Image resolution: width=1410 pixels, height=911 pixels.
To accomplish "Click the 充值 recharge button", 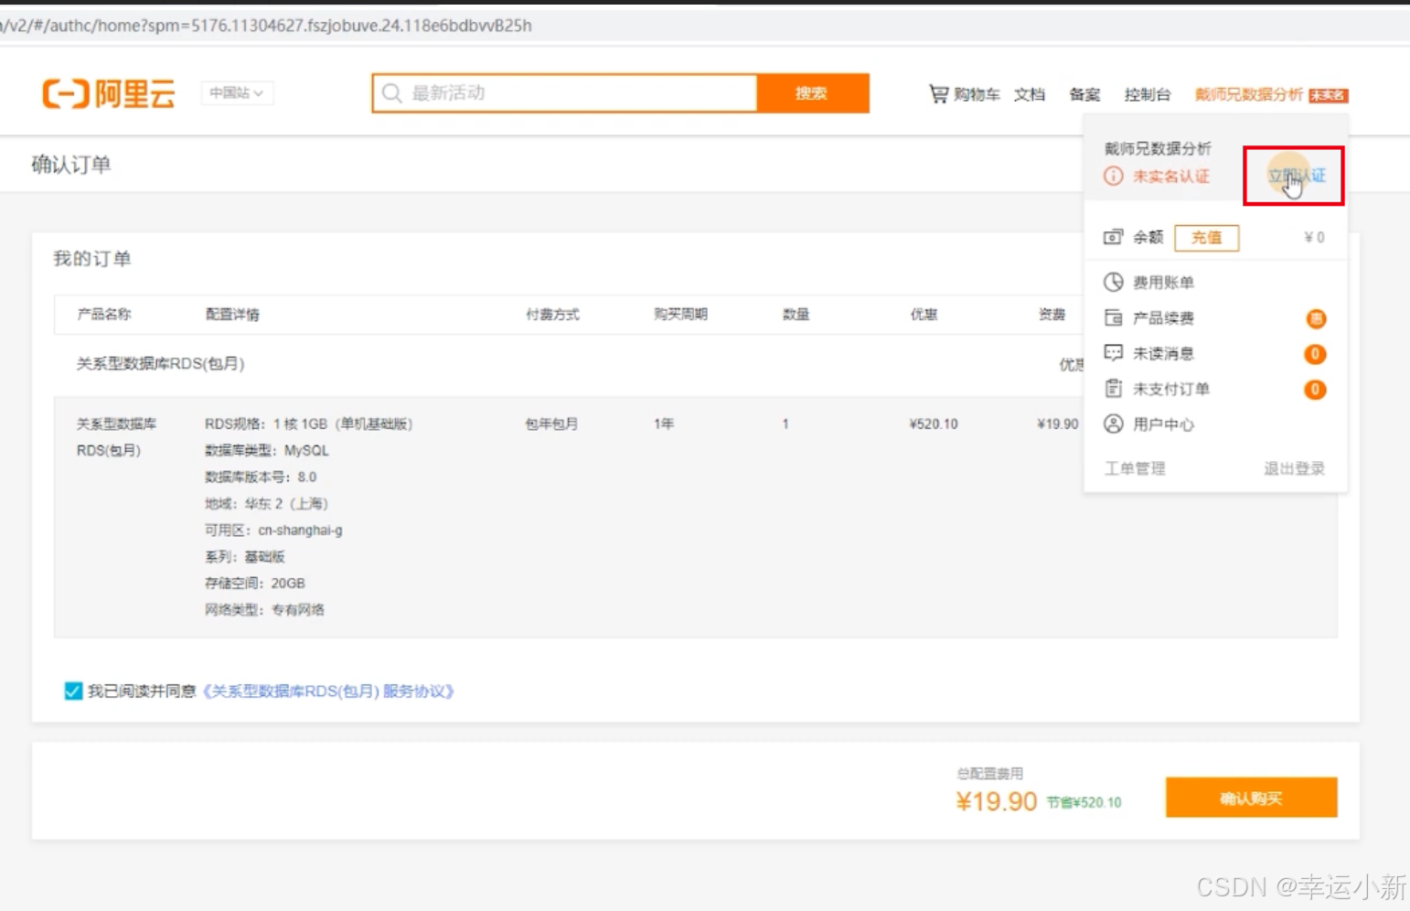I will 1207,238.
